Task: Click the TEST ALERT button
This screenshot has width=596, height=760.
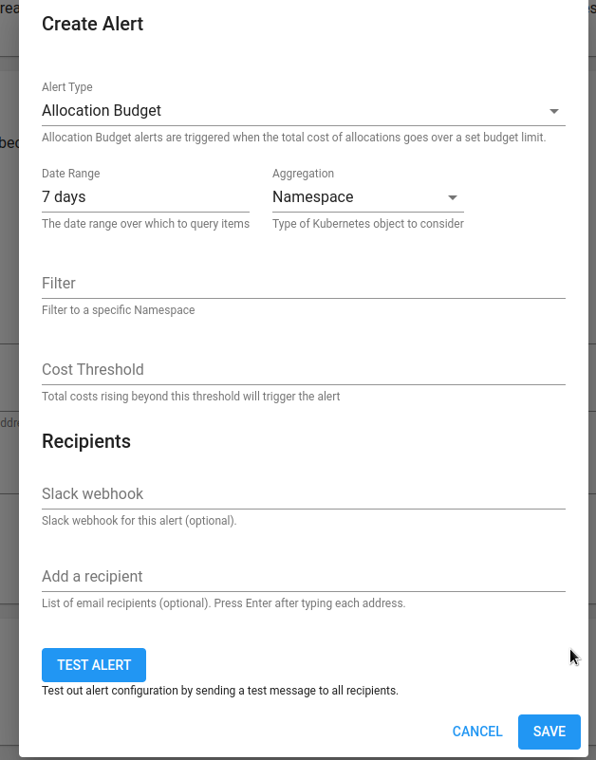Action: pos(94,665)
